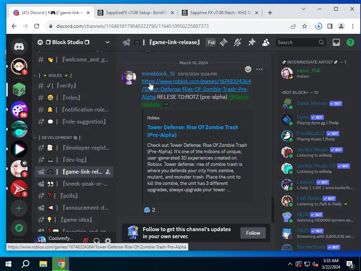Go back to previous page
Image resolution: width=361 pixels, height=271 pixels.
14,26
